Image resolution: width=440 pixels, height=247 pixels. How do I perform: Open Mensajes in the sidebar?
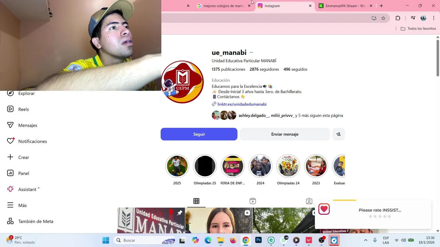22,125
